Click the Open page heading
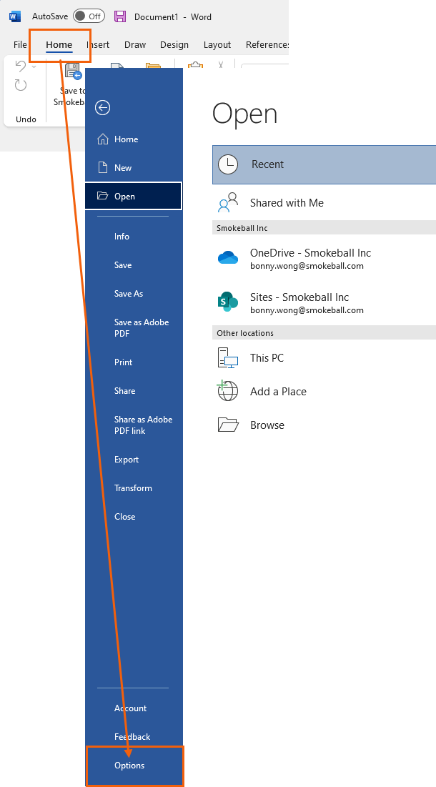 click(x=245, y=114)
